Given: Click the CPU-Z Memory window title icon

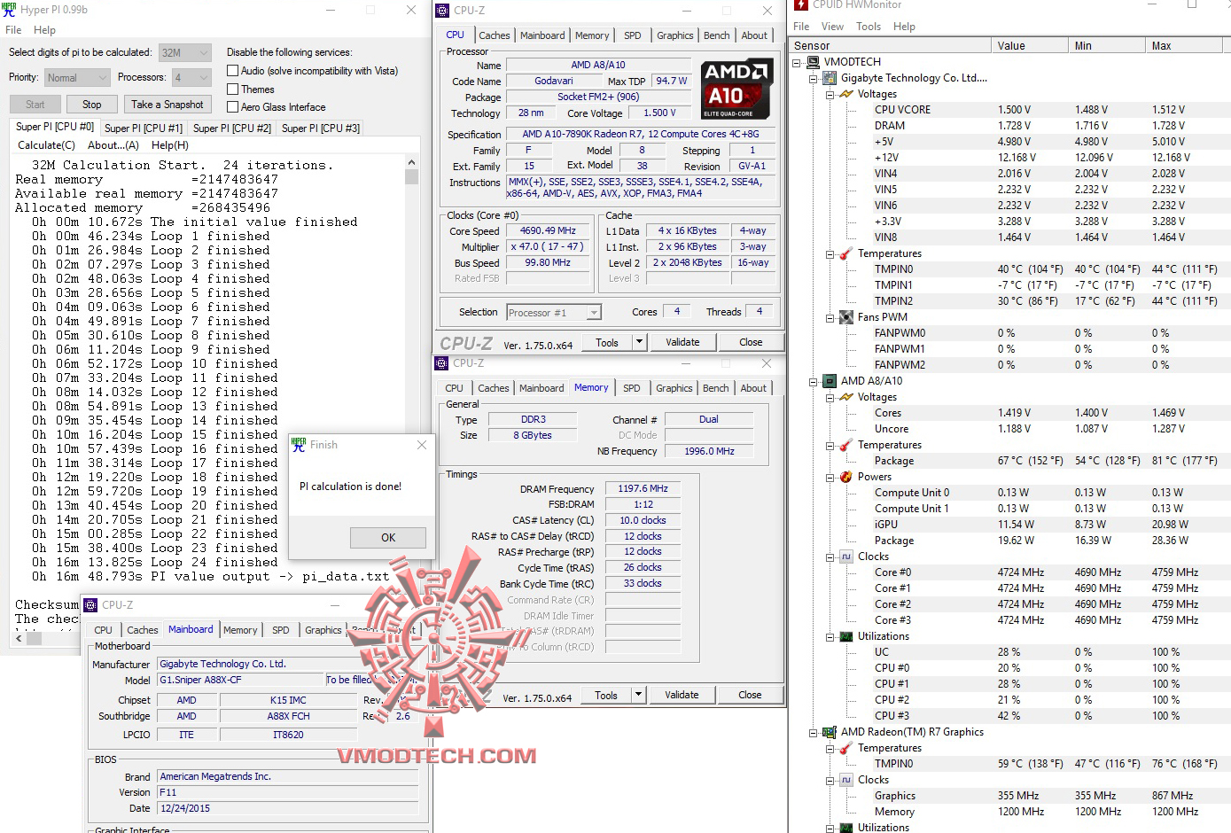Looking at the screenshot, I should [x=441, y=363].
